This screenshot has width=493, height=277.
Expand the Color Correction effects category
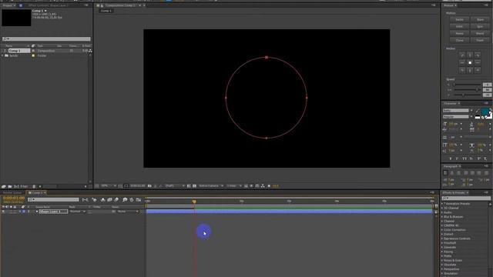(442, 230)
